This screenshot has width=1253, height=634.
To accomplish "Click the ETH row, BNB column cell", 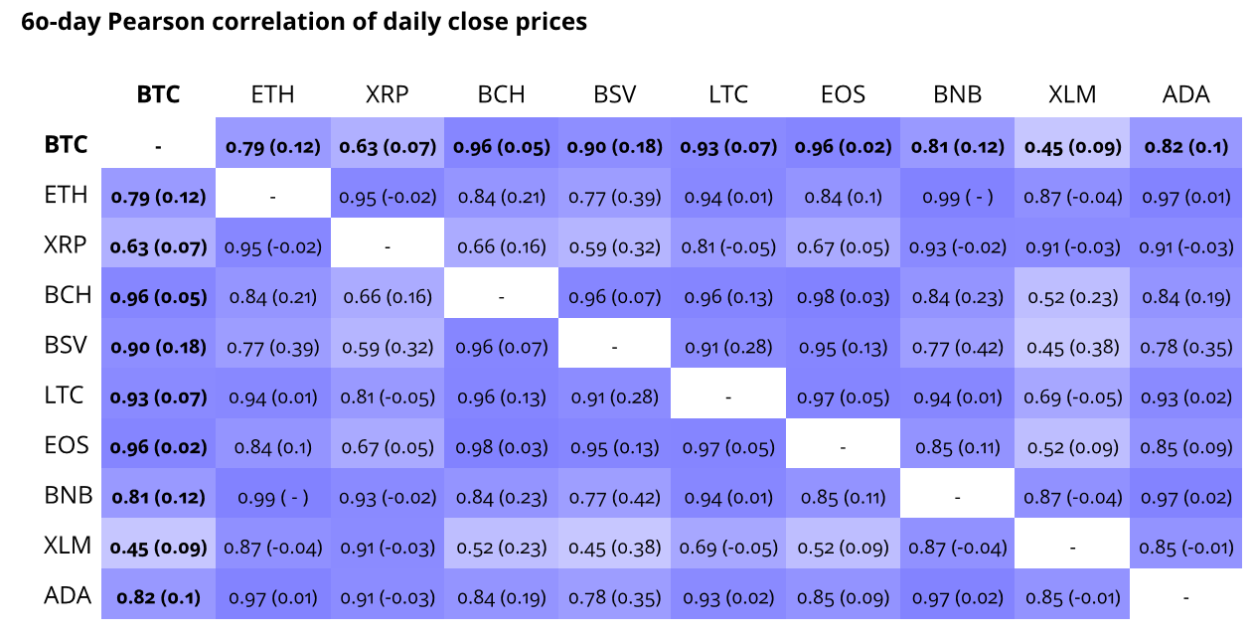I will pyautogui.click(x=958, y=197).
